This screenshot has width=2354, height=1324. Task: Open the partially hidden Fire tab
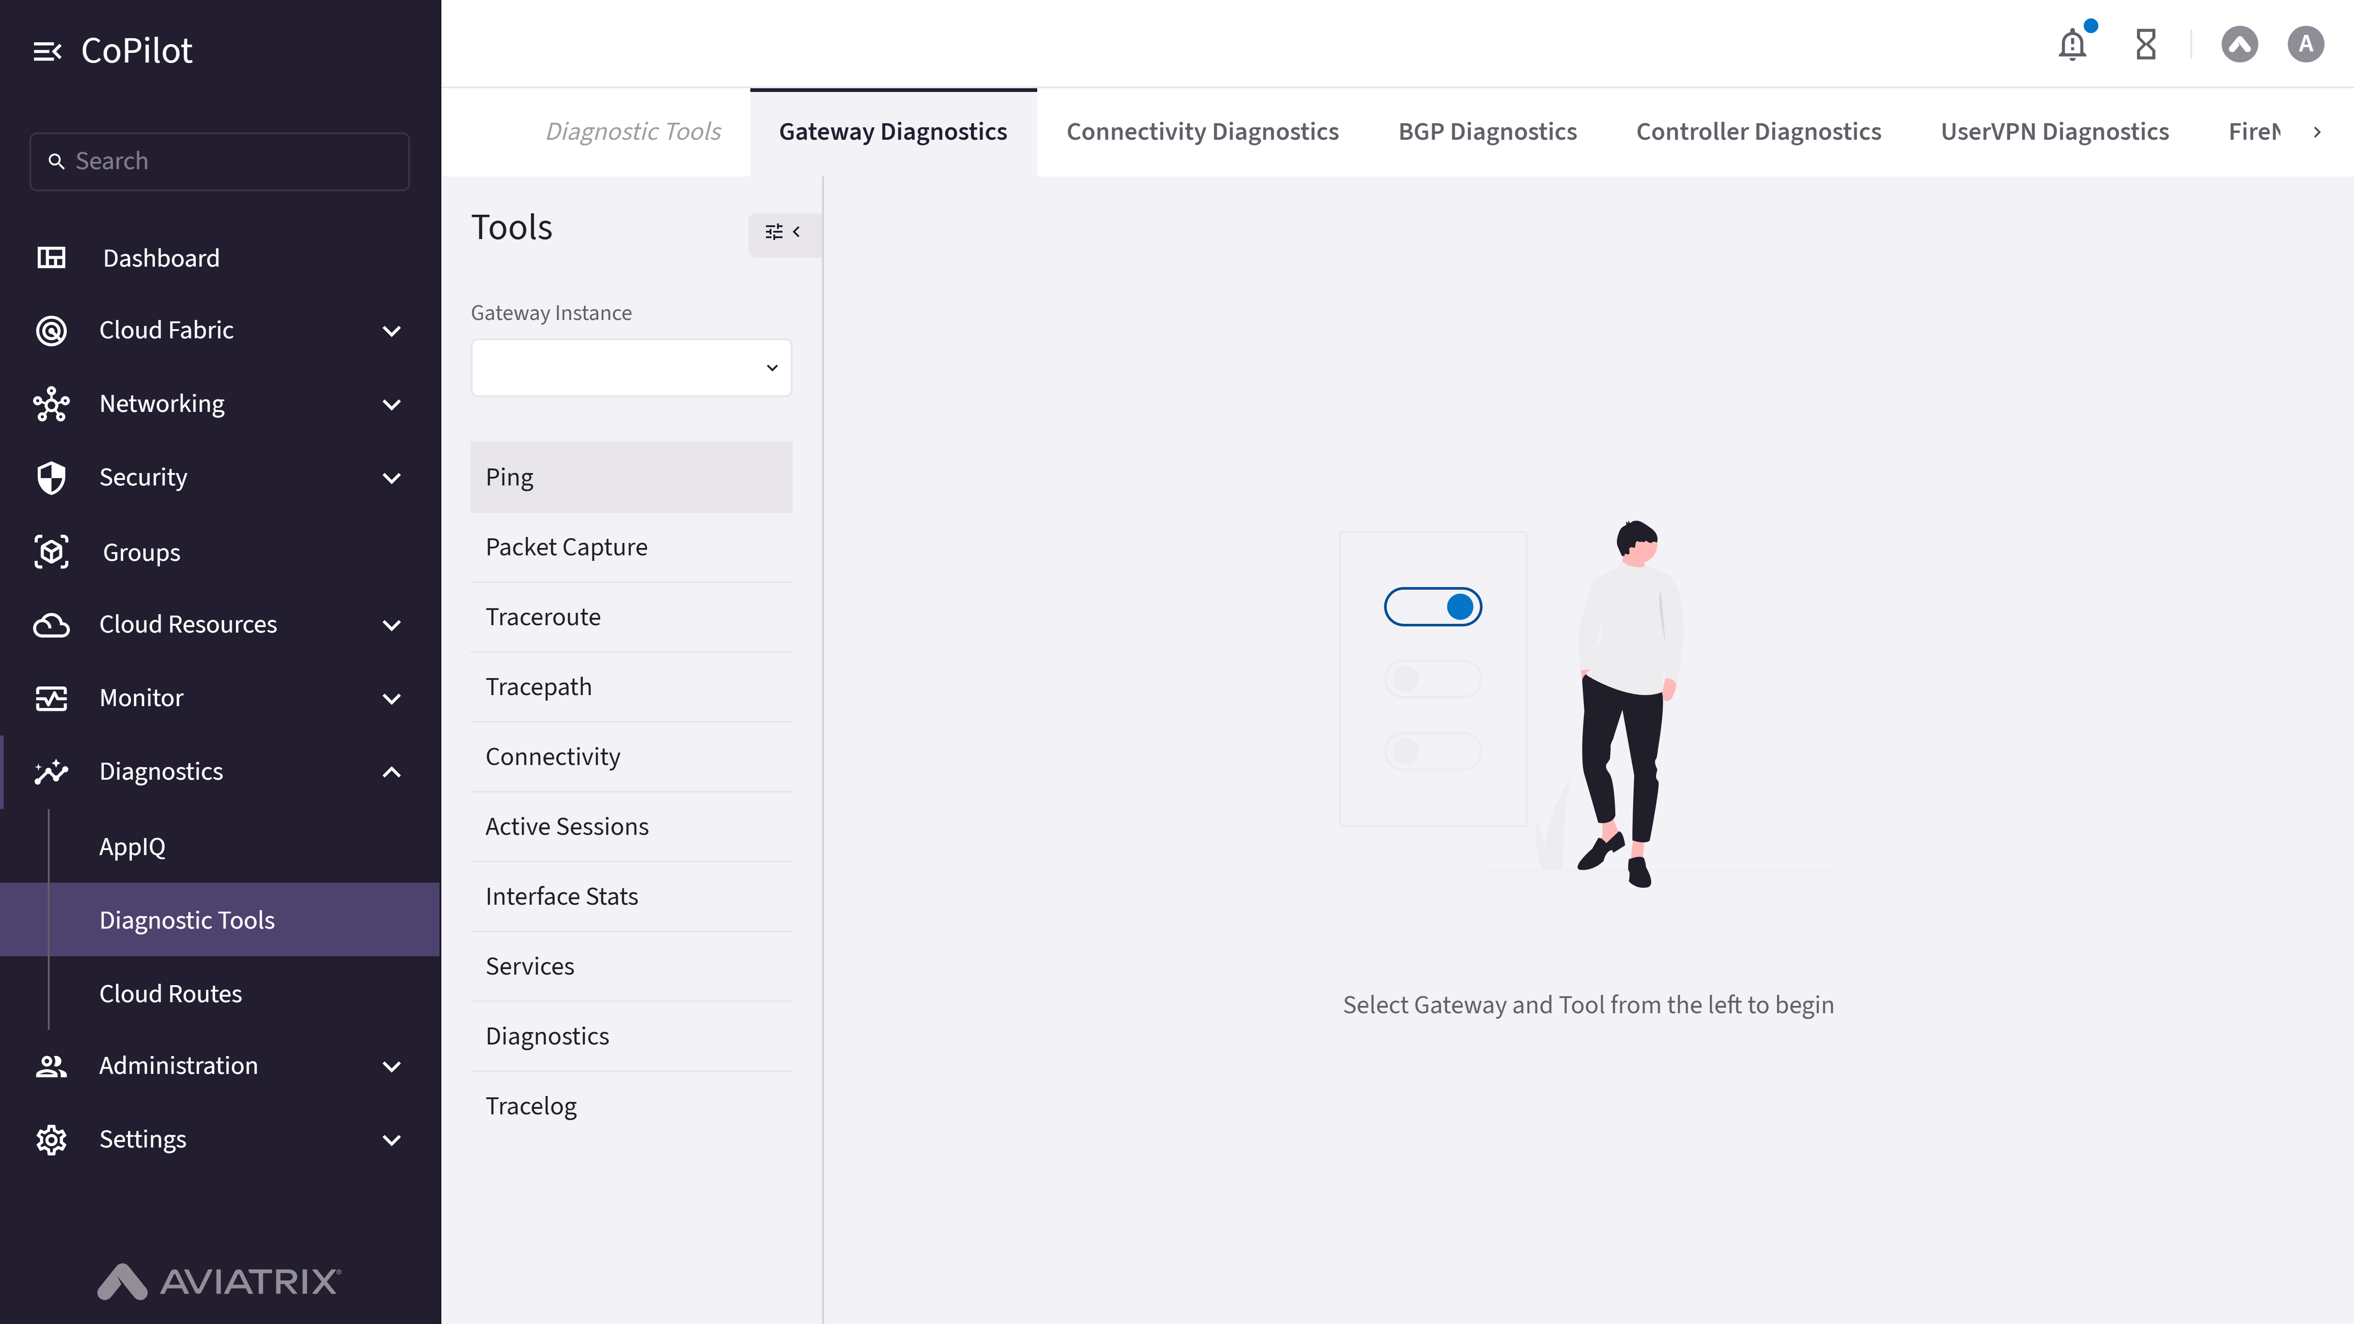click(x=2254, y=132)
